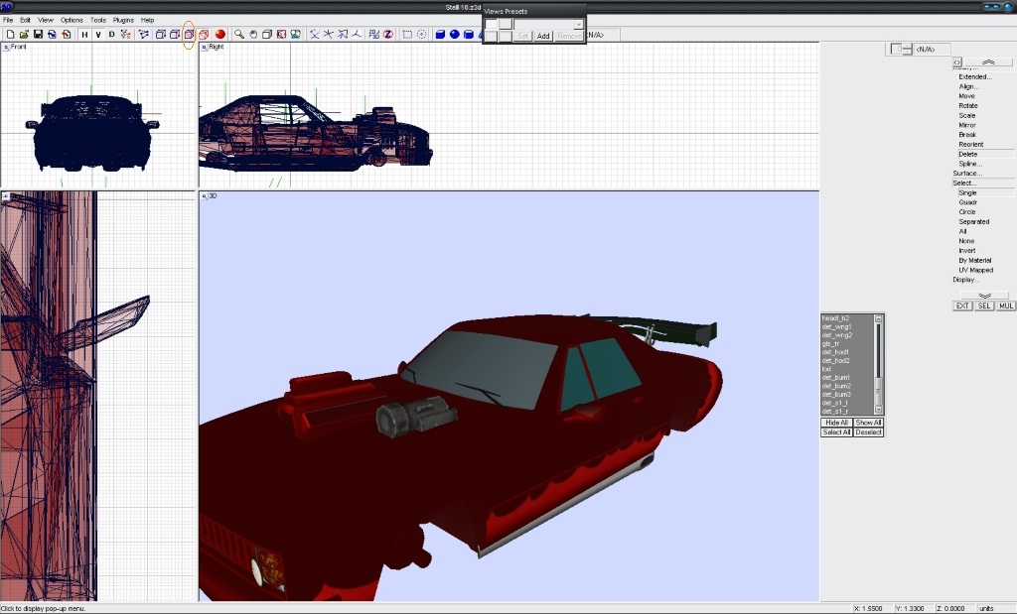Click the Open file folder icon
Screen dimensions: 1017x614
point(24,35)
